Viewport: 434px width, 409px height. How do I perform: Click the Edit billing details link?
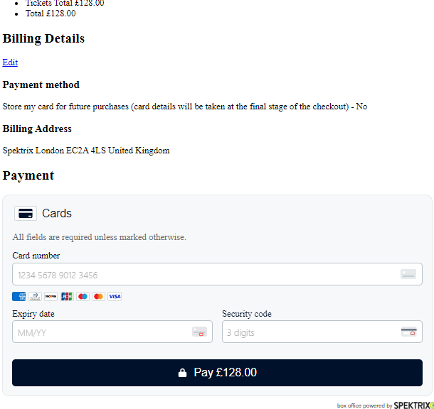point(10,62)
